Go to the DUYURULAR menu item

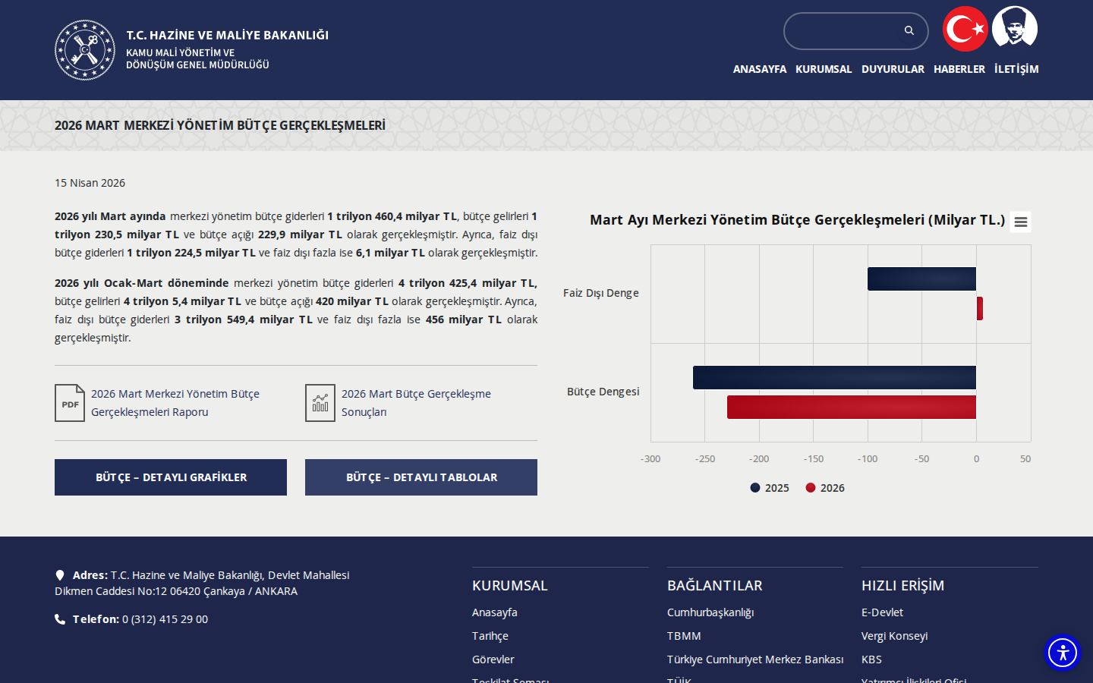click(893, 69)
